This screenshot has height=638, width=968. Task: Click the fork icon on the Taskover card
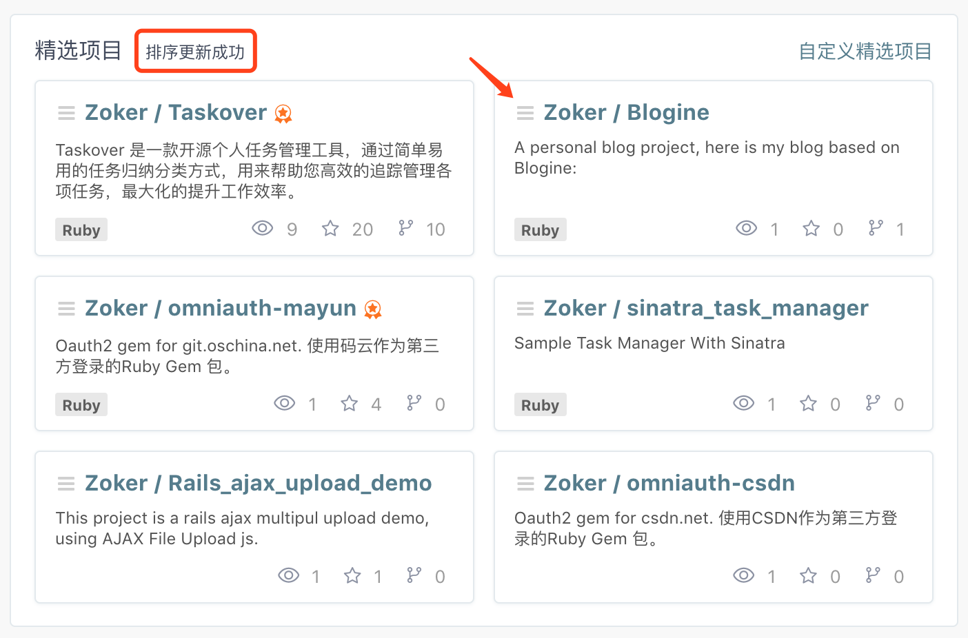tap(406, 228)
